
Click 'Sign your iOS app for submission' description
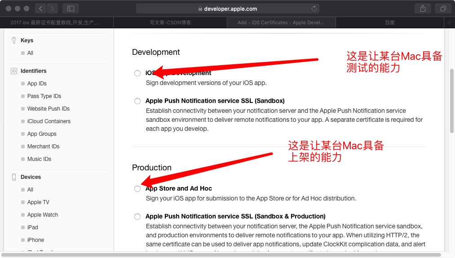tap(251, 198)
